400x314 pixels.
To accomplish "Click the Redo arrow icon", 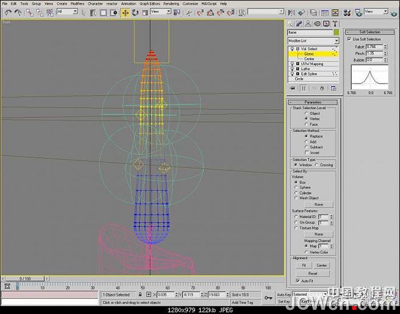I will 18,13.
